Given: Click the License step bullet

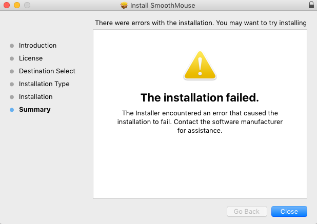Looking at the screenshot, I should click(12, 58).
